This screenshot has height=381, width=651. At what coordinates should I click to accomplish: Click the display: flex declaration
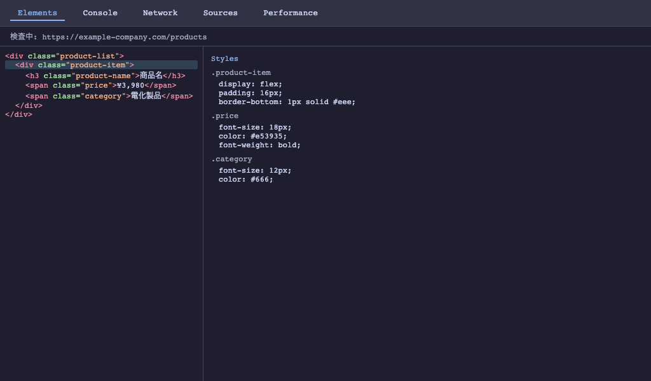[250, 84]
